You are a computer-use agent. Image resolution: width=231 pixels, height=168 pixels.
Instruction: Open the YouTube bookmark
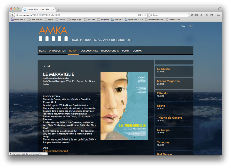(89, 19)
